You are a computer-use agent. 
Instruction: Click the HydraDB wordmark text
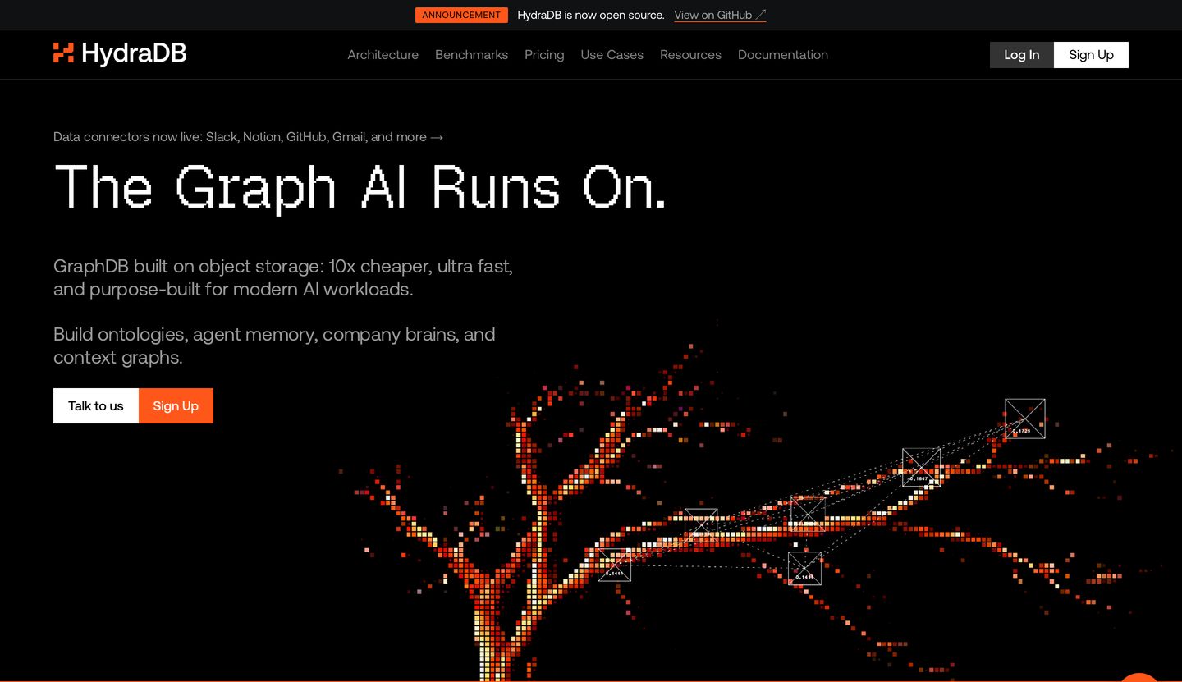[134, 53]
